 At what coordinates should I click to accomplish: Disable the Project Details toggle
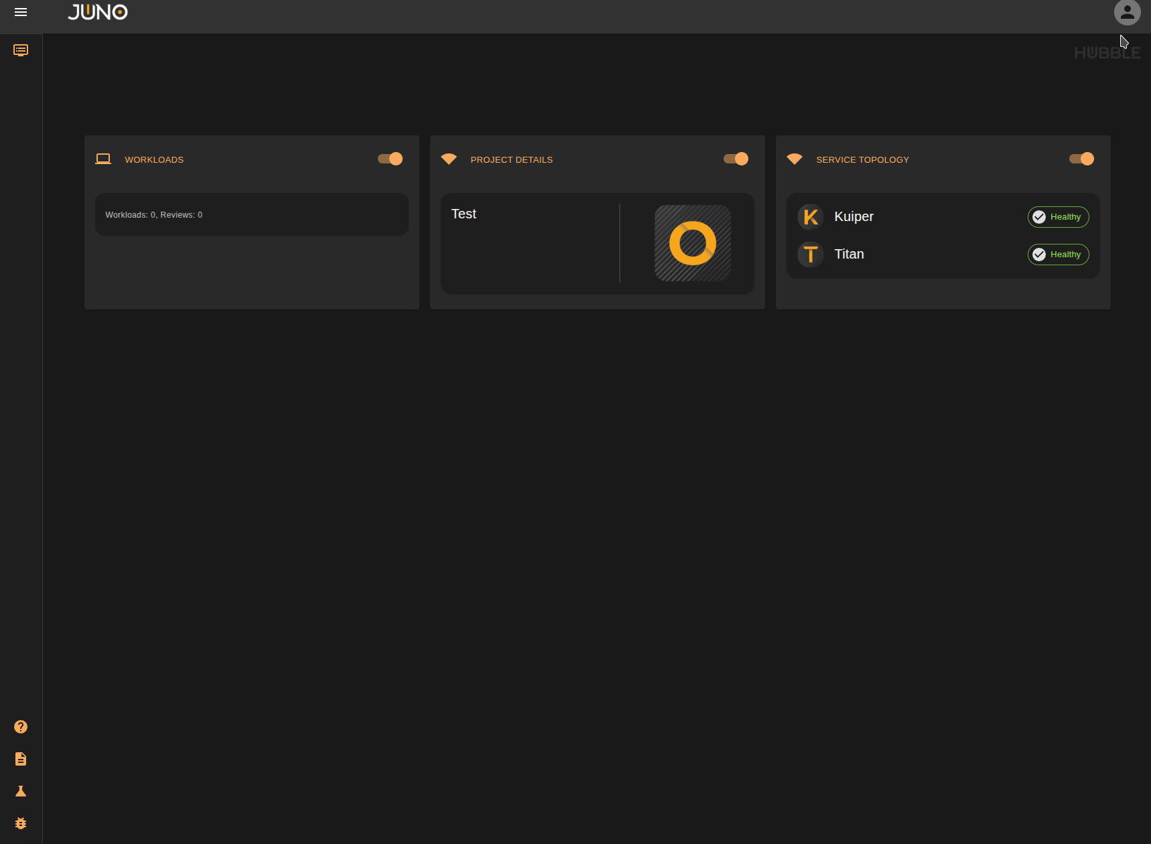tap(735, 159)
